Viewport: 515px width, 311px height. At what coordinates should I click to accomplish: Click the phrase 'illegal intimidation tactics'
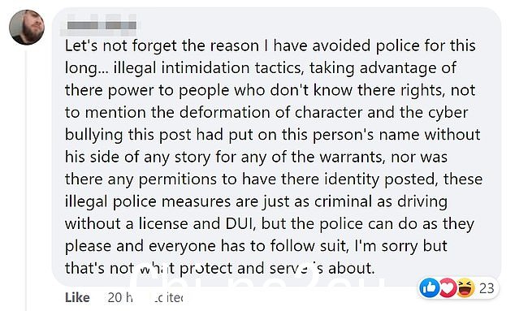tap(208, 68)
